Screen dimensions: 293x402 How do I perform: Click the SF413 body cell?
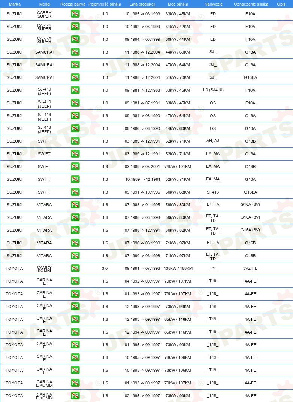[213, 192]
